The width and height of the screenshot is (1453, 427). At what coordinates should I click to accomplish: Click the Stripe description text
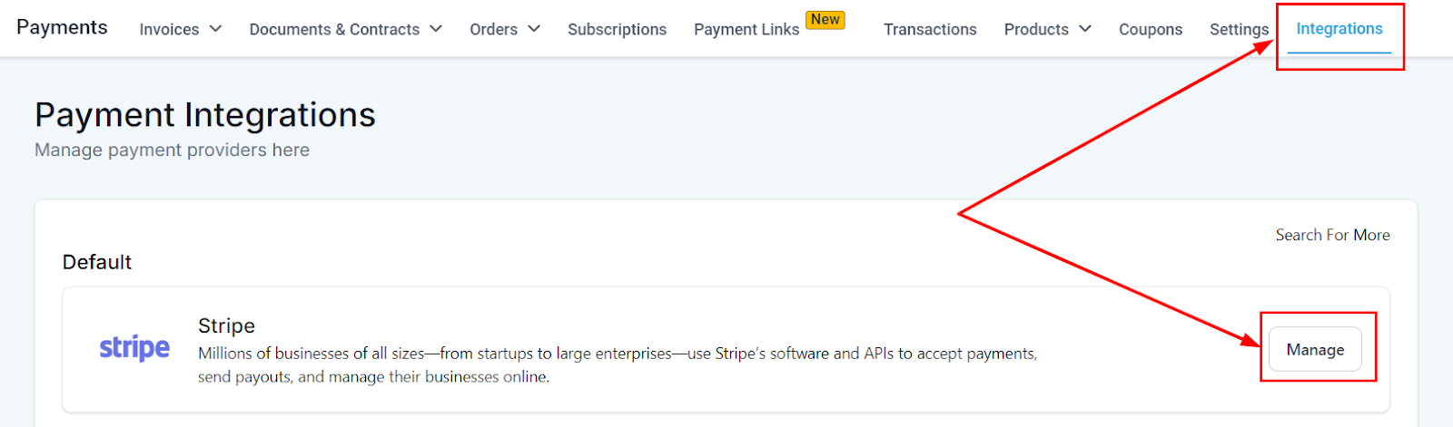[618, 364]
